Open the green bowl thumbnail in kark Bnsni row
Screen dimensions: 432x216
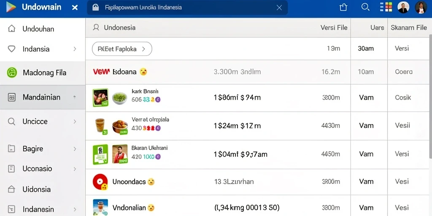pyautogui.click(x=119, y=98)
